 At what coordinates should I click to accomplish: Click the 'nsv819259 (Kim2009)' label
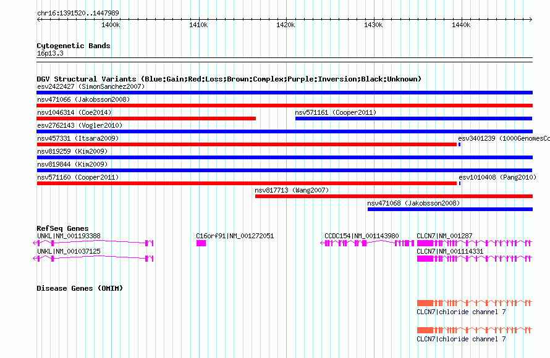pos(72,151)
